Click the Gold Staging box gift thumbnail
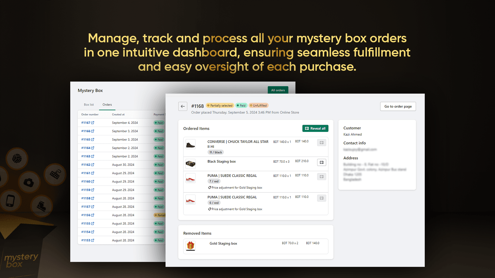Image resolution: width=495 pixels, height=278 pixels. (x=191, y=246)
